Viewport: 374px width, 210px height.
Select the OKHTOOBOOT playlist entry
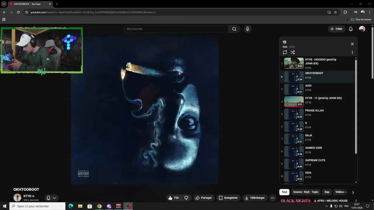coord(317,77)
